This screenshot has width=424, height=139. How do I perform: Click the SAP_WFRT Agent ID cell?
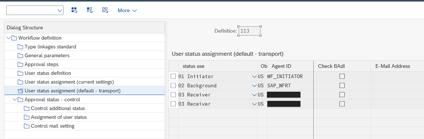(x=290, y=85)
